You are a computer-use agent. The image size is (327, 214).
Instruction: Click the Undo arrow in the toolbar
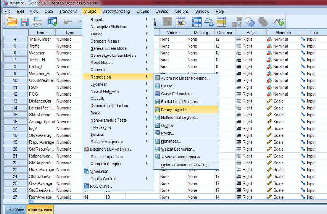pyautogui.click(x=68, y=22)
